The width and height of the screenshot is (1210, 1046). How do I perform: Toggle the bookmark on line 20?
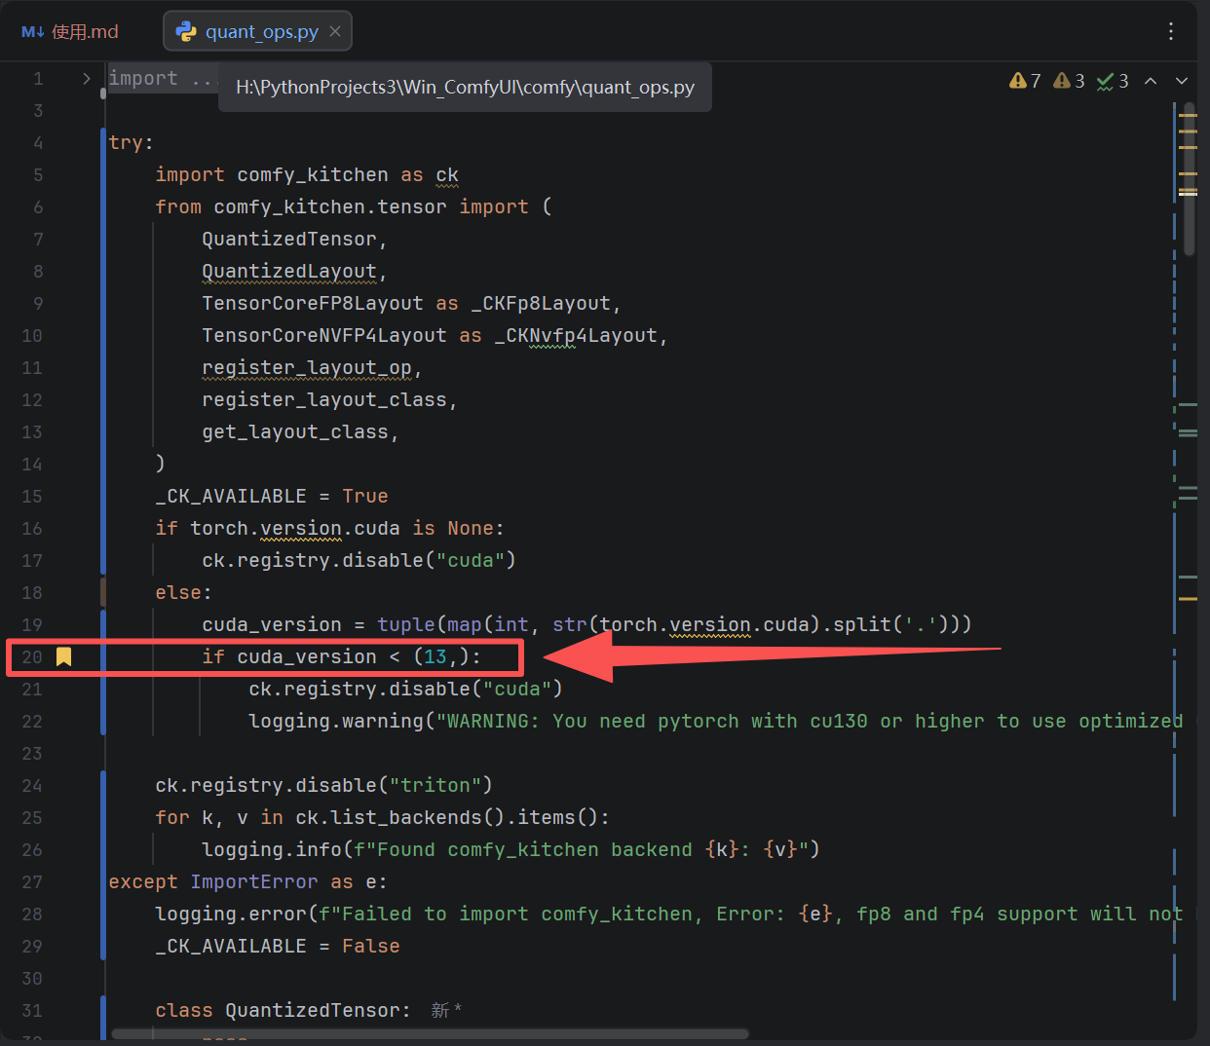[64, 656]
